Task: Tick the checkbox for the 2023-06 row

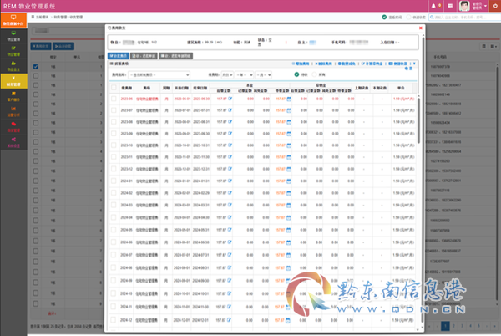Action: point(114,99)
